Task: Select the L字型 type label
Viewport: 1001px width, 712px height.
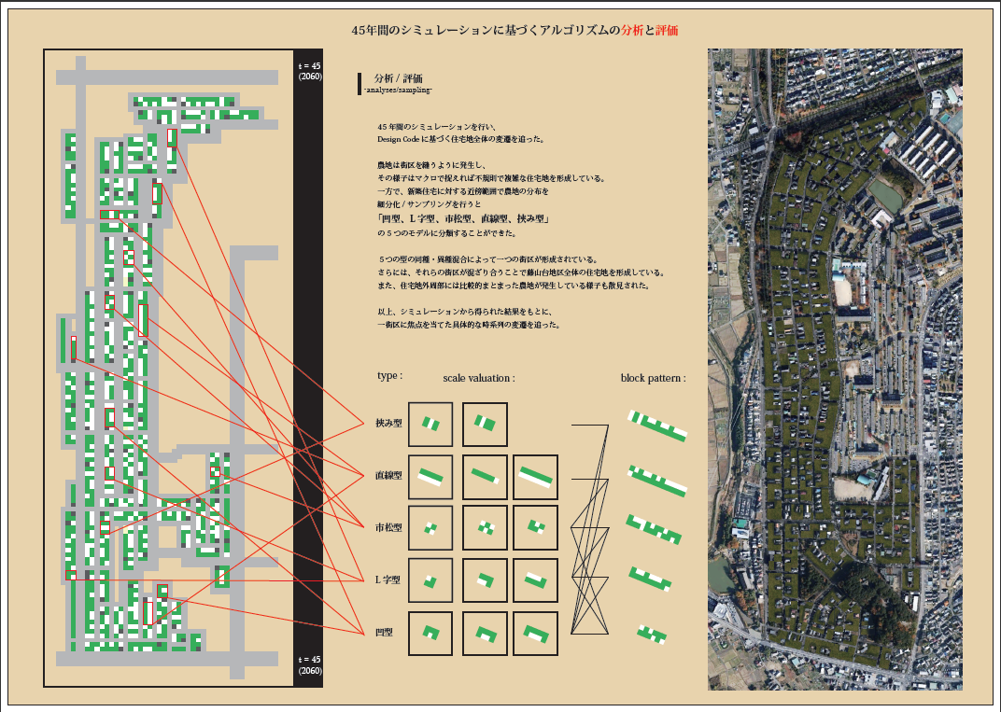Action: pyautogui.click(x=388, y=579)
